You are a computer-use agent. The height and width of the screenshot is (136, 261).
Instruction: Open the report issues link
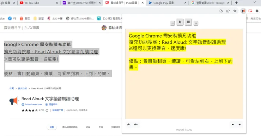tap(184, 130)
